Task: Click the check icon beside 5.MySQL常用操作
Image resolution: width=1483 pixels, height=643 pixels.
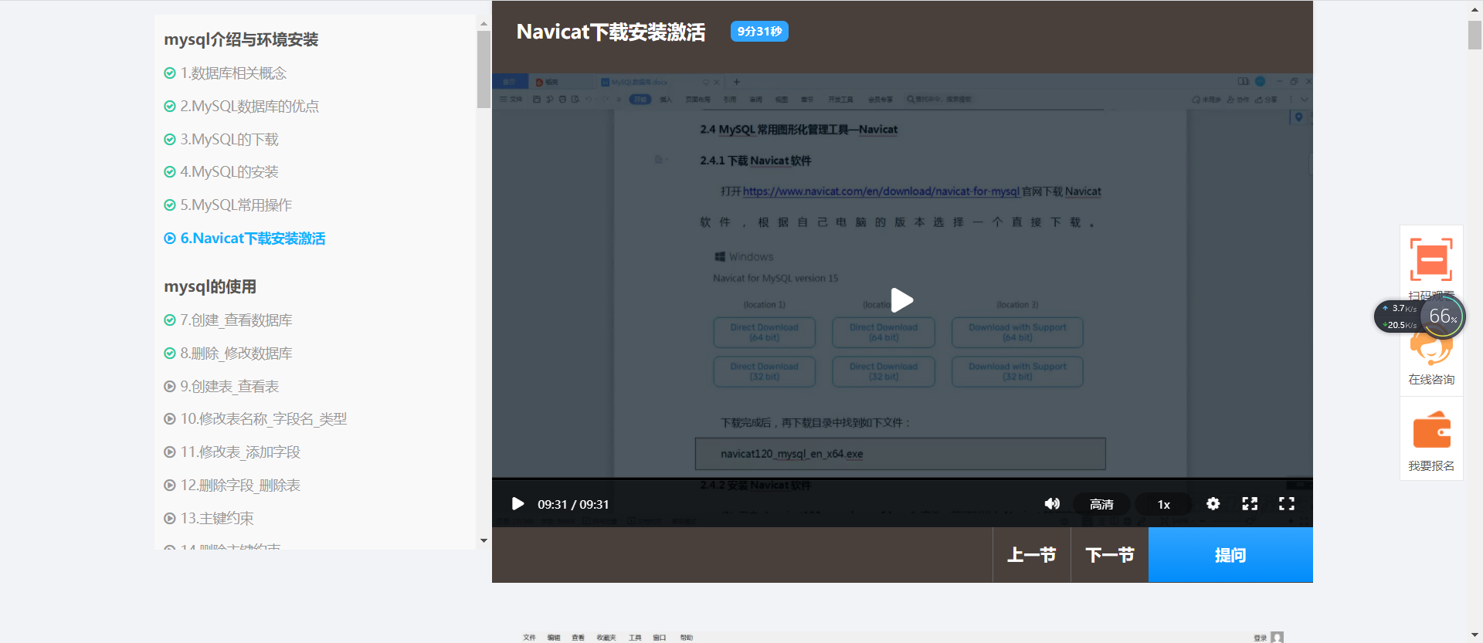Action: [x=170, y=205]
